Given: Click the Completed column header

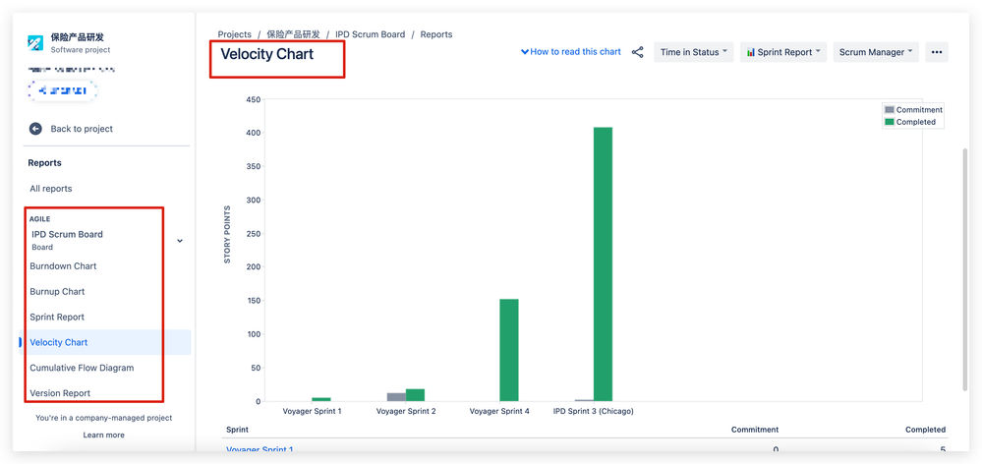Looking at the screenshot, I should click(925, 430).
